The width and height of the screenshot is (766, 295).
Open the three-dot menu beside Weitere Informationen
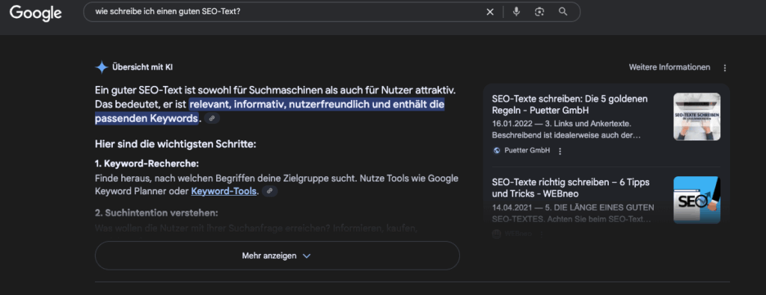click(725, 68)
